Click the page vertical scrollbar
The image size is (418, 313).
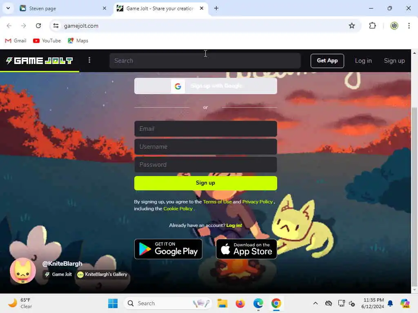coord(414,196)
